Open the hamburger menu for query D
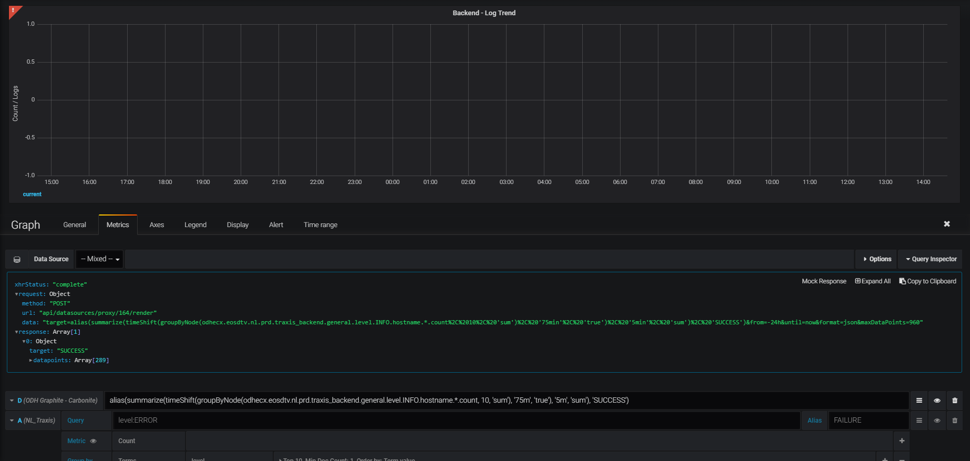This screenshot has height=461, width=970. pyautogui.click(x=919, y=401)
